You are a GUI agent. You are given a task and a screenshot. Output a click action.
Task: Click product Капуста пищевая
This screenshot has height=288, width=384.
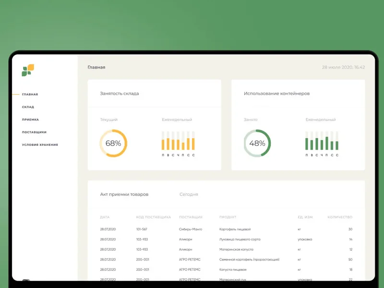click(233, 269)
